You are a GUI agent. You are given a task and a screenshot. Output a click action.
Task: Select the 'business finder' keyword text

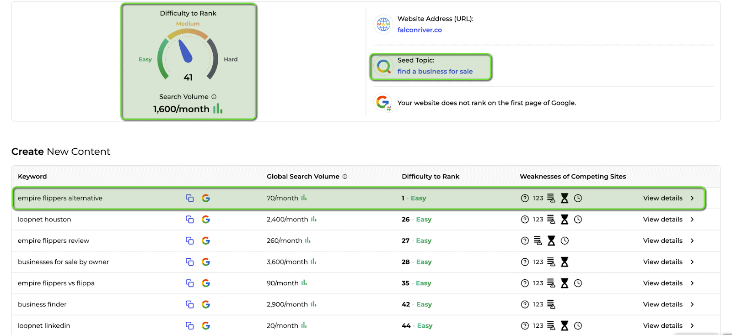(x=42, y=304)
